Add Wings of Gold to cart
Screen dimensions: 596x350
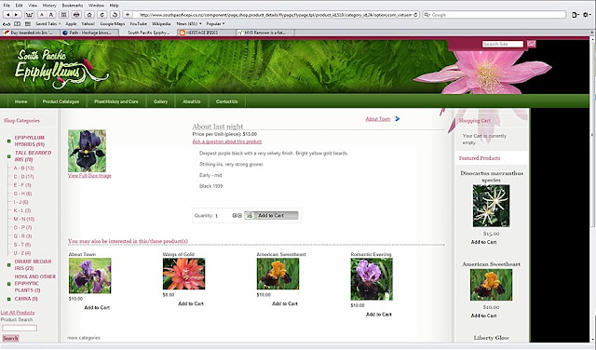pyautogui.click(x=191, y=303)
